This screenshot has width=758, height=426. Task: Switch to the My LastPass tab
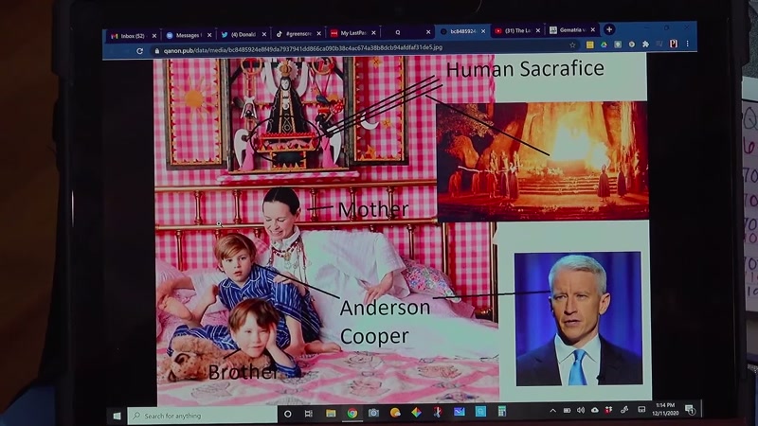point(352,33)
